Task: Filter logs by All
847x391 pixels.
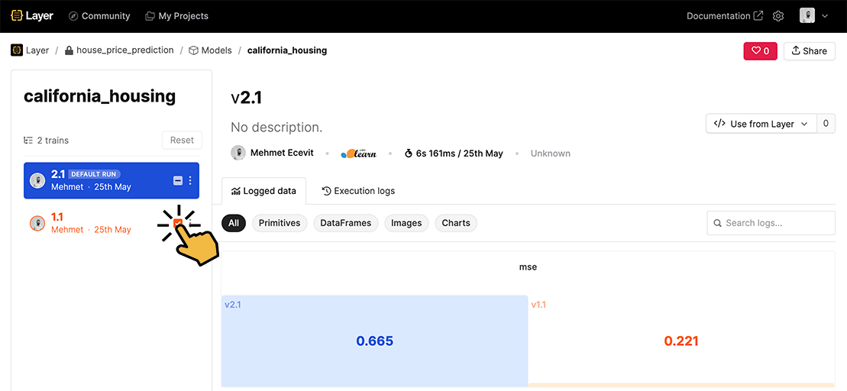Action: [x=234, y=222]
